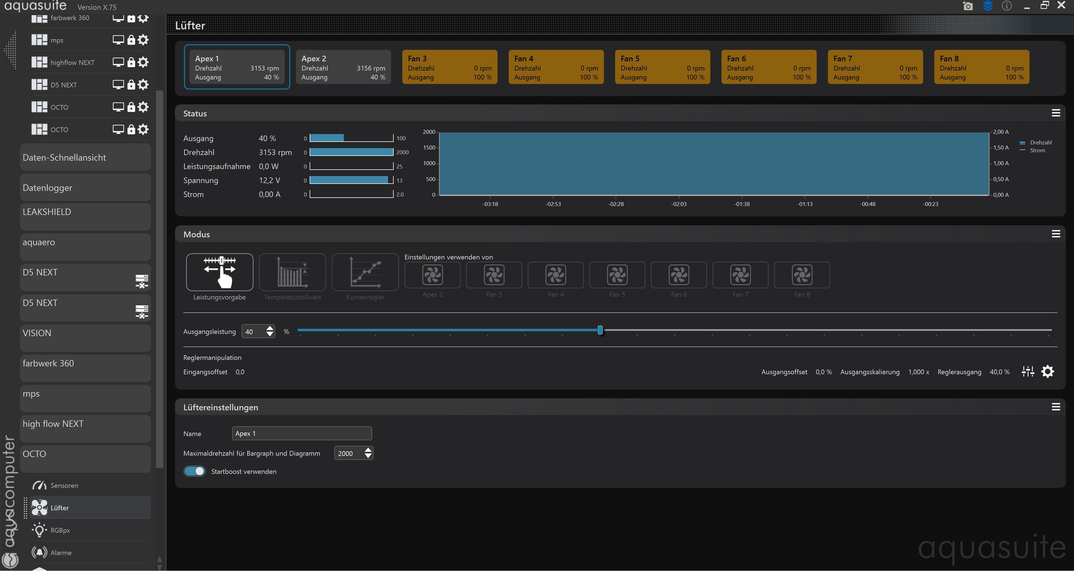
Task: Click the Reglerausgang value 40,0 %
Action: click(999, 372)
